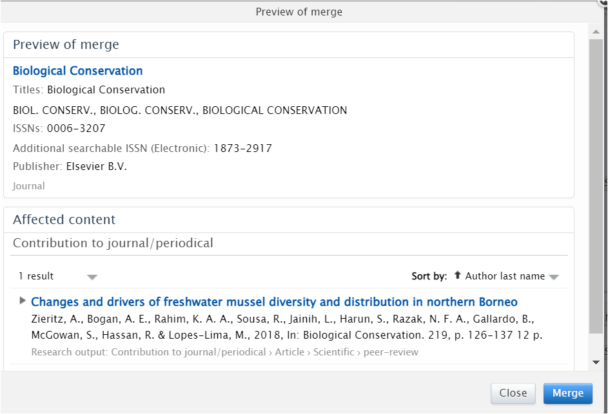Click the 'Affected content' section header
This screenshot has width=608, height=414.
(x=64, y=220)
